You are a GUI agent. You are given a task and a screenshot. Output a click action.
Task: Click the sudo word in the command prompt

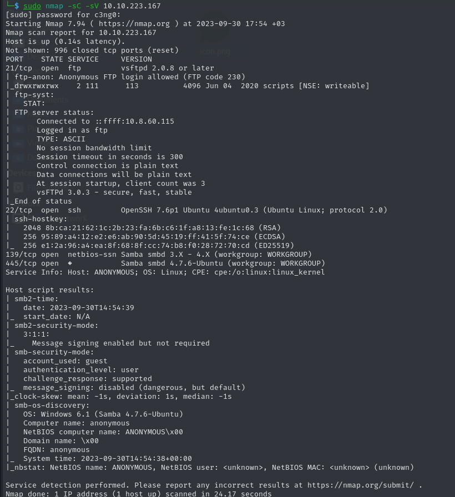coord(32,6)
